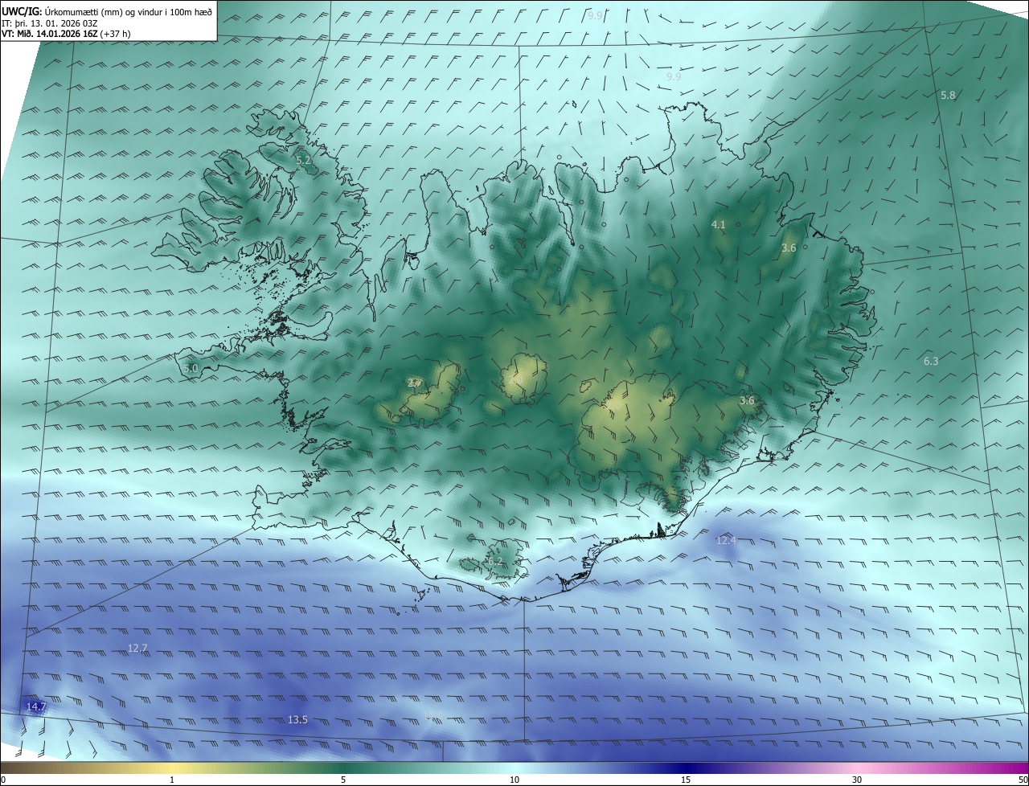Image resolution: width=1029 pixels, height=786 pixels.
Task: Click the 14.7 value label on the map
Action: 36,707
